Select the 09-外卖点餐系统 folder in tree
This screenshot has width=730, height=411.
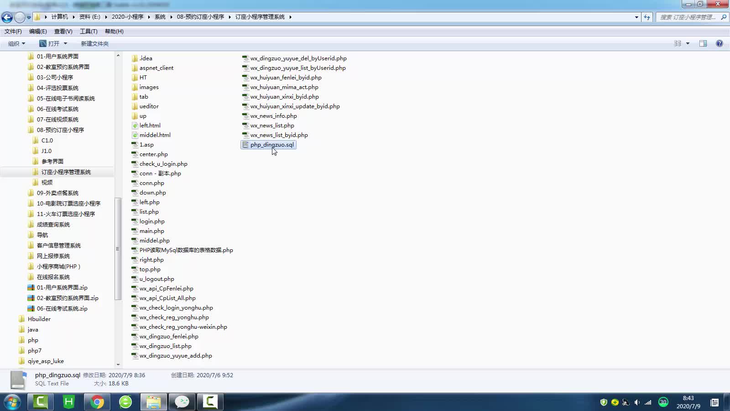pyautogui.click(x=57, y=193)
